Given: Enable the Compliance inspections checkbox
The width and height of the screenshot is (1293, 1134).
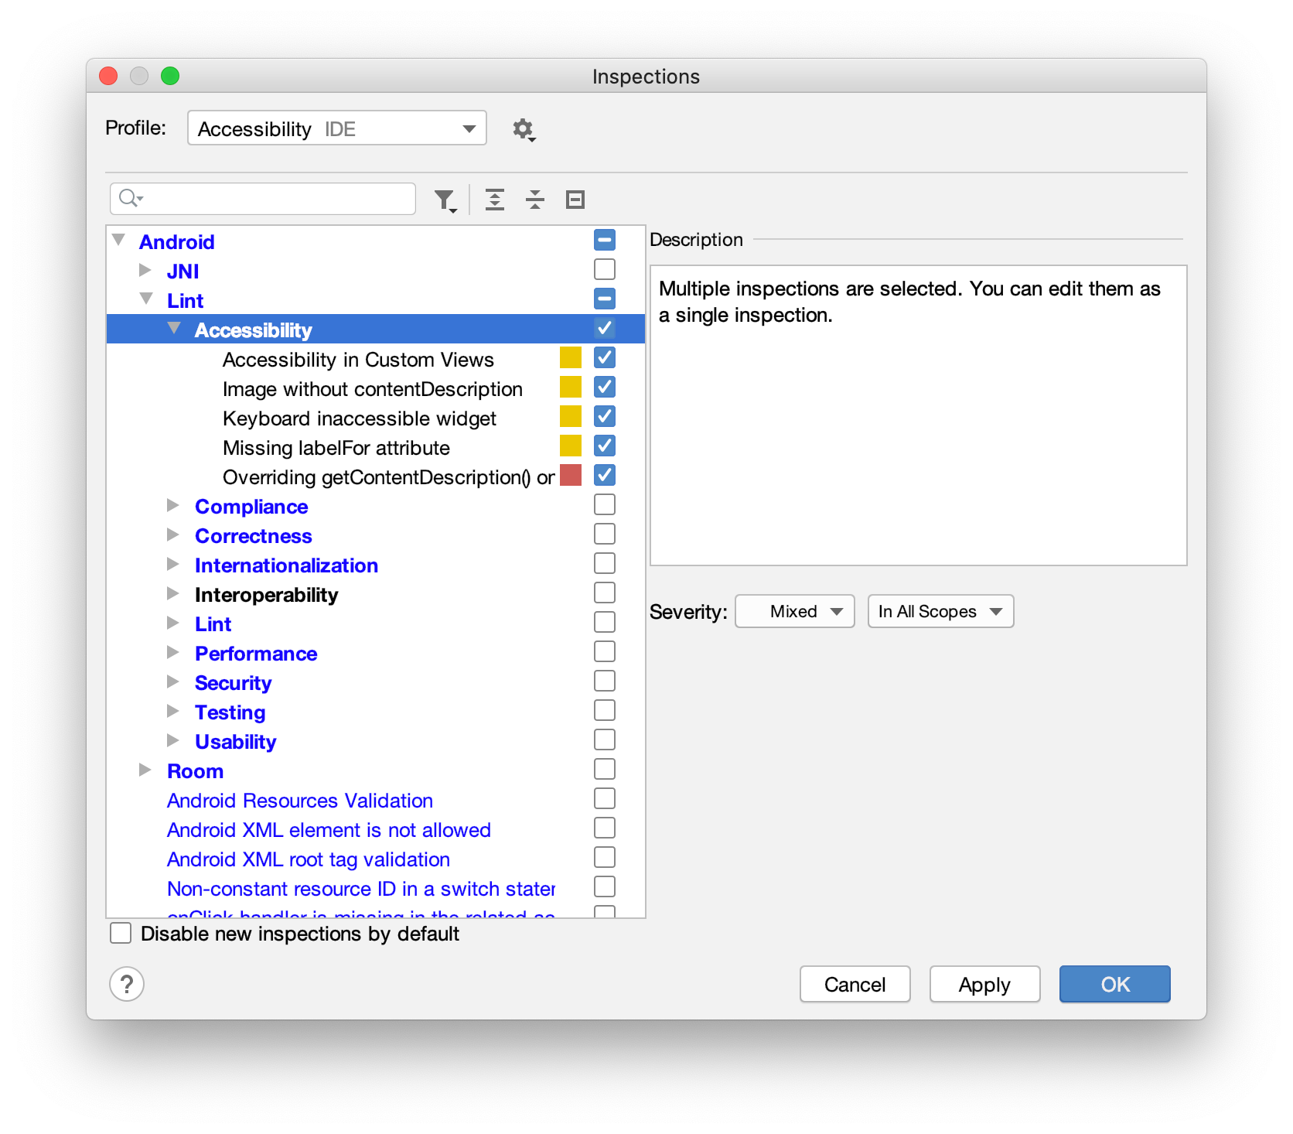Looking at the screenshot, I should 605,504.
